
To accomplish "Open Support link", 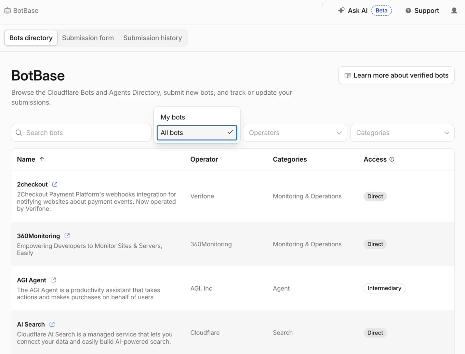I will [x=422, y=11].
